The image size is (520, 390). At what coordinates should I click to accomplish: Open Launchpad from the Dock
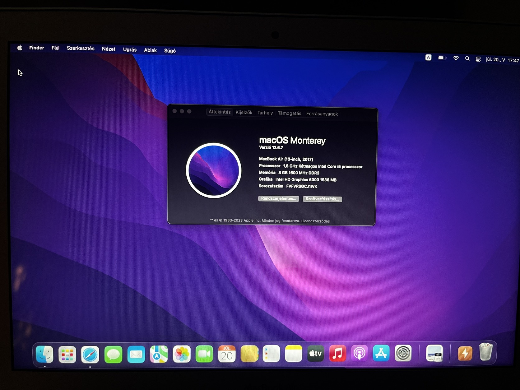(67, 355)
